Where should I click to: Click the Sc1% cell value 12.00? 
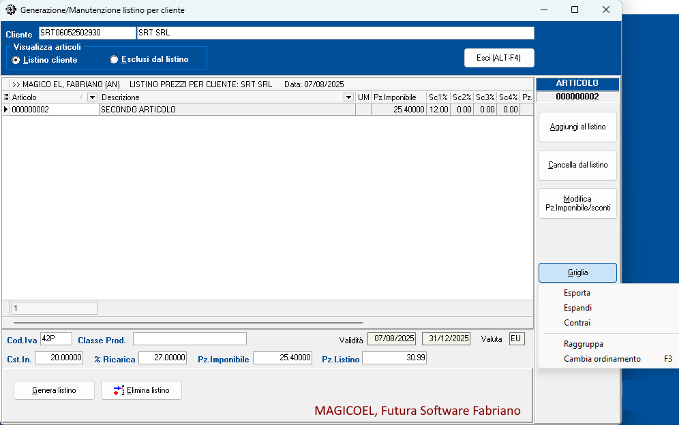(x=438, y=110)
